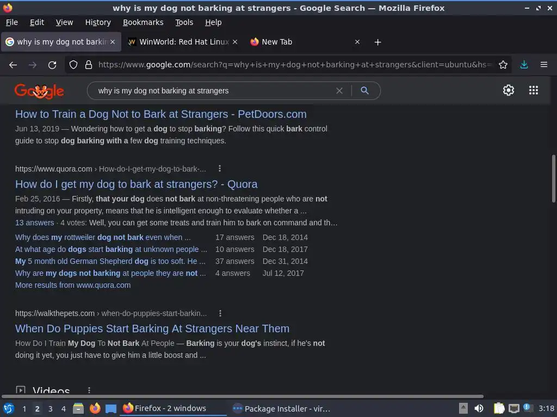
Task: Open the Bookmarks menu
Action: 143,22
